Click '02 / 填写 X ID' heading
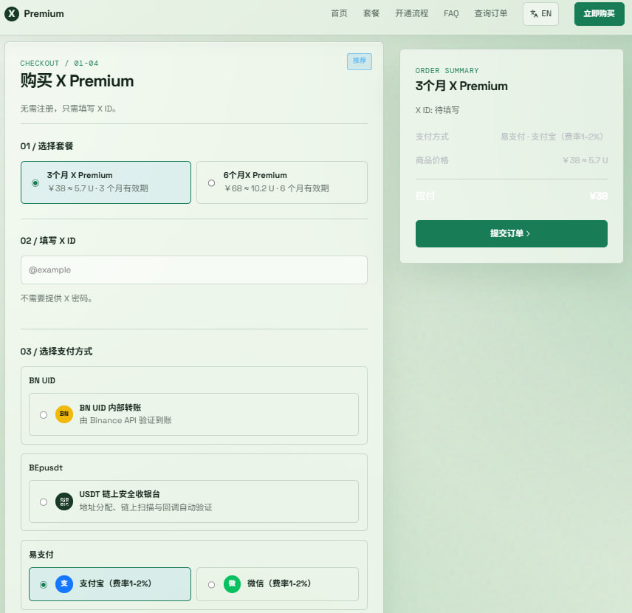Image resolution: width=632 pixels, height=613 pixels. tap(48, 241)
